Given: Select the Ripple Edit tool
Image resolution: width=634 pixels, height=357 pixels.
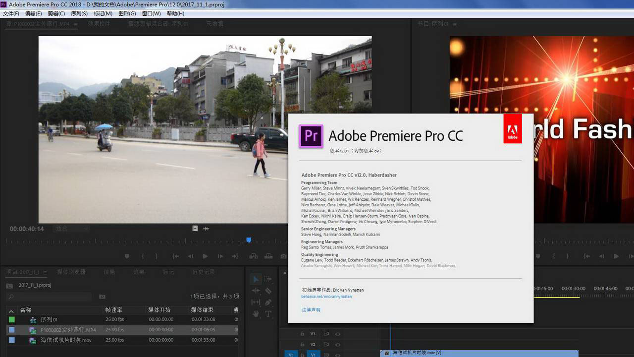Looking at the screenshot, I should tap(256, 291).
